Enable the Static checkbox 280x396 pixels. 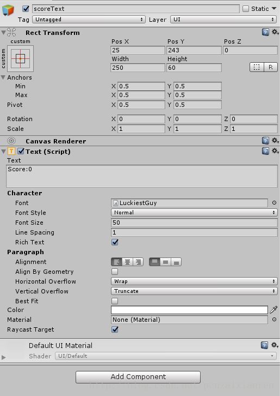(x=246, y=9)
